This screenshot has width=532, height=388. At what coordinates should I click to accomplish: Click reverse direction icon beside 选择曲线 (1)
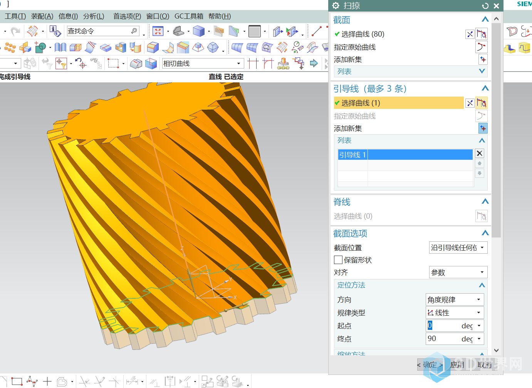[470, 103]
